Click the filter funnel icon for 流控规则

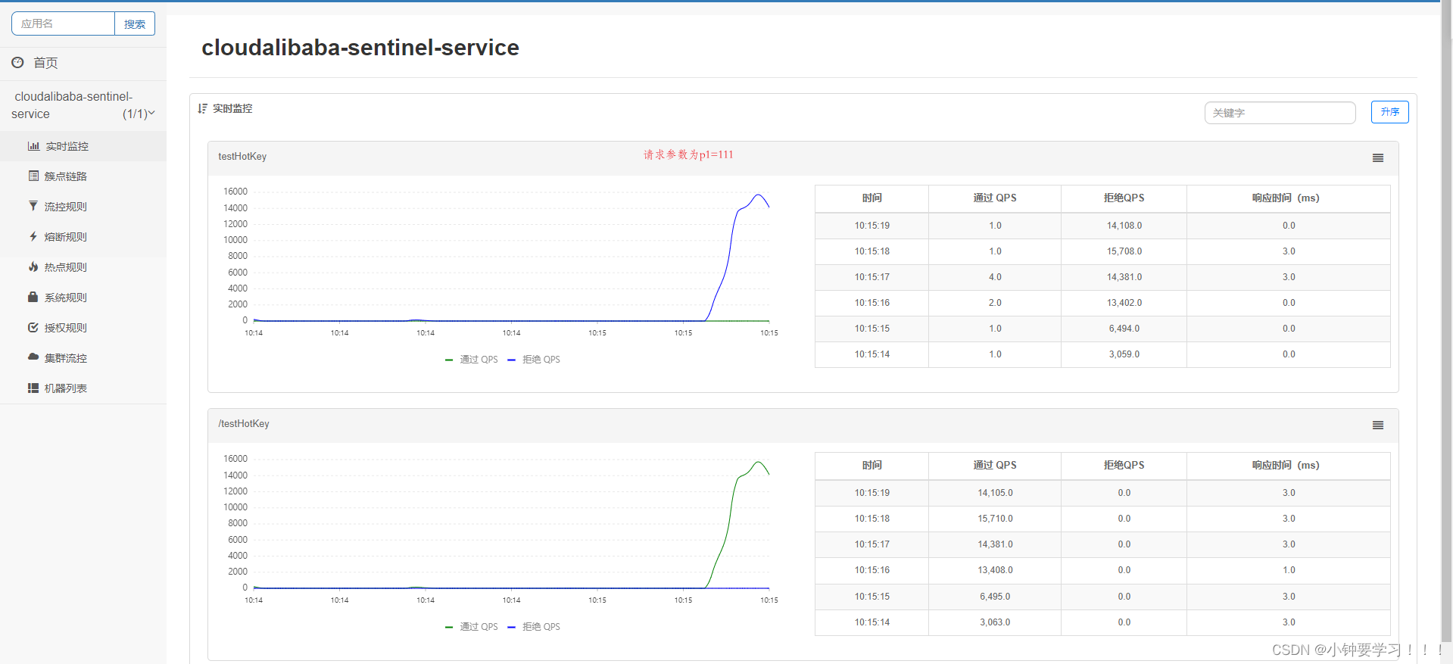pyautogui.click(x=33, y=206)
